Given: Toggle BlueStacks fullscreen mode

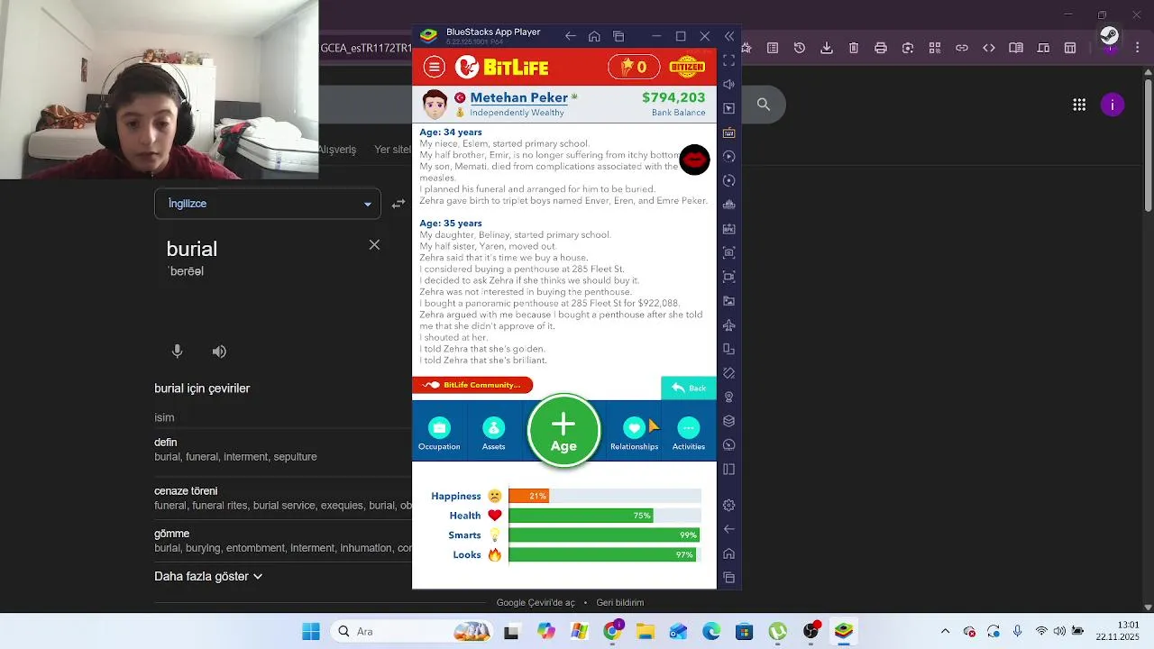Looking at the screenshot, I should [x=729, y=60].
